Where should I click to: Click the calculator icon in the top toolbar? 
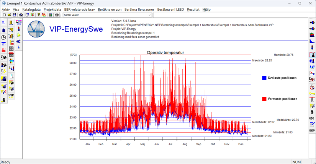click(x=50, y=15)
